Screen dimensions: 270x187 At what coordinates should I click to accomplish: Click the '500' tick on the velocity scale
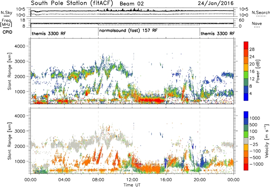click(253, 125)
